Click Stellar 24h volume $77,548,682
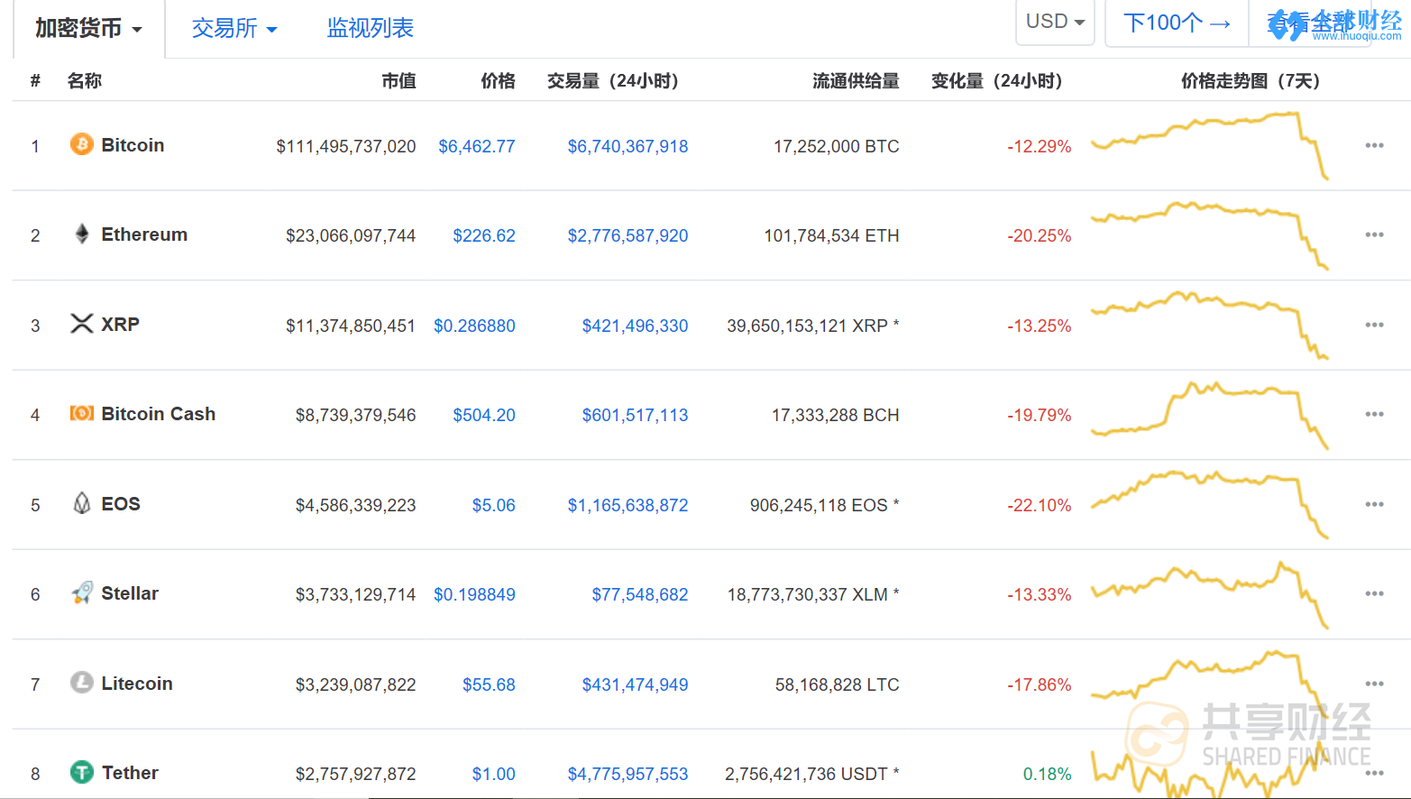 pyautogui.click(x=640, y=594)
